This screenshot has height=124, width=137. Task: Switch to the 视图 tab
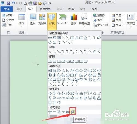tap(94, 9)
